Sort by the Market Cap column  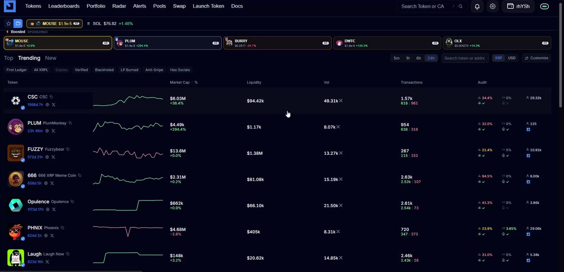click(x=180, y=82)
